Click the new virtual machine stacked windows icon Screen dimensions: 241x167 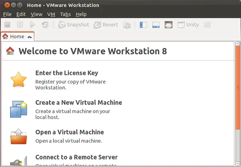tap(19, 109)
